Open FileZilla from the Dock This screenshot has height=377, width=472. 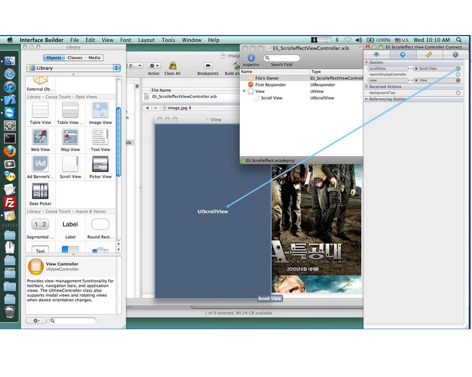[10, 203]
